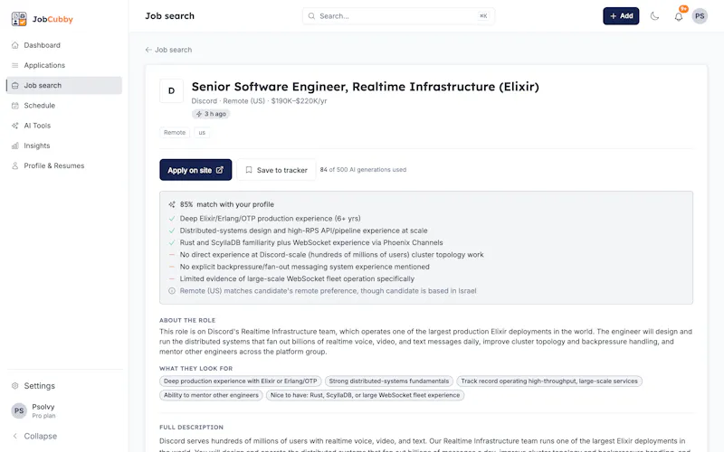The height and width of the screenshot is (452, 724).
Task: Click the WHAT THEY LOOK FOR heading
Action: pos(195,369)
